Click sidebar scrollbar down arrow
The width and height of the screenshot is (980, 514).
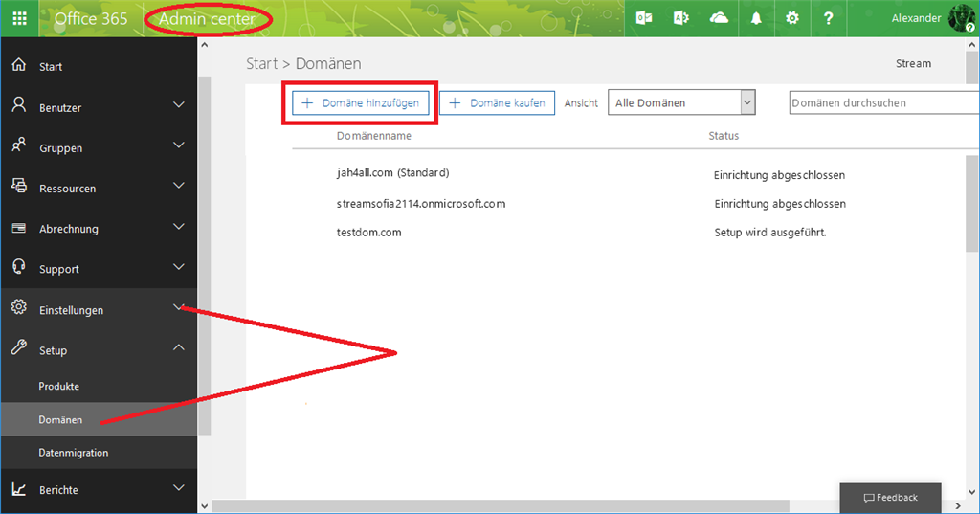[205, 506]
